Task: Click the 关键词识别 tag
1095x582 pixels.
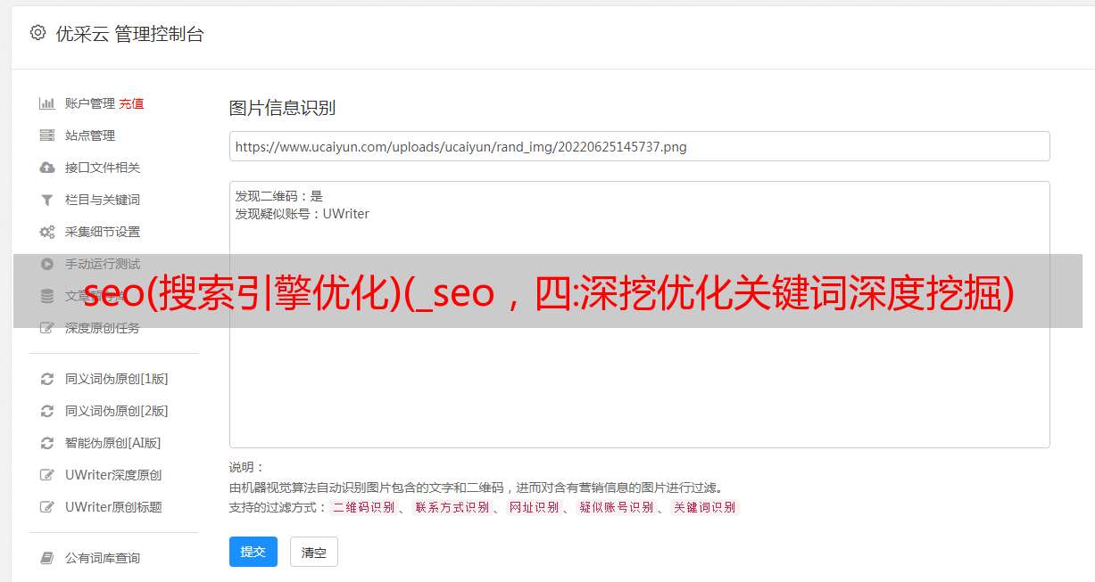Action: tap(704, 507)
